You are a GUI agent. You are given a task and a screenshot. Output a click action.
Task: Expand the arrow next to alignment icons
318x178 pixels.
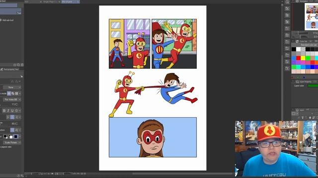point(20,117)
